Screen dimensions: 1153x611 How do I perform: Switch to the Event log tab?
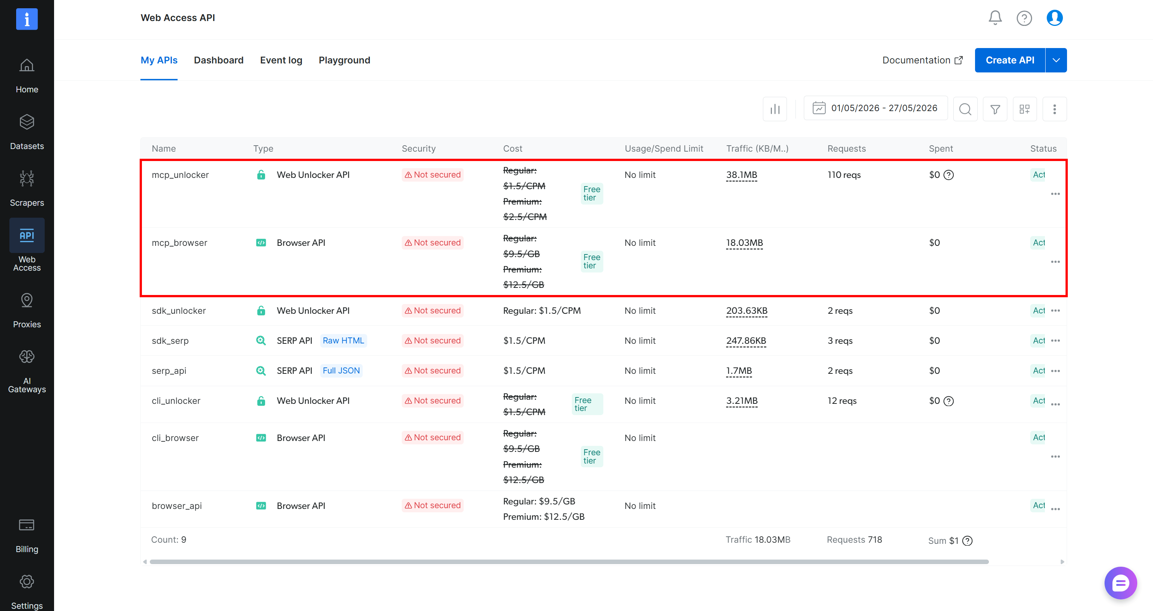[x=281, y=60]
